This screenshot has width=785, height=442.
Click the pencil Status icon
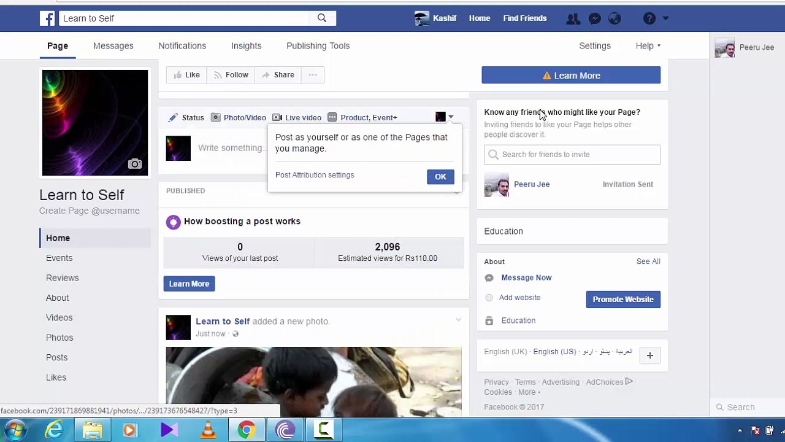tap(173, 117)
